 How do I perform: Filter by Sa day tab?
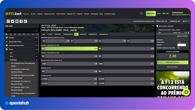[x=19, y=34]
